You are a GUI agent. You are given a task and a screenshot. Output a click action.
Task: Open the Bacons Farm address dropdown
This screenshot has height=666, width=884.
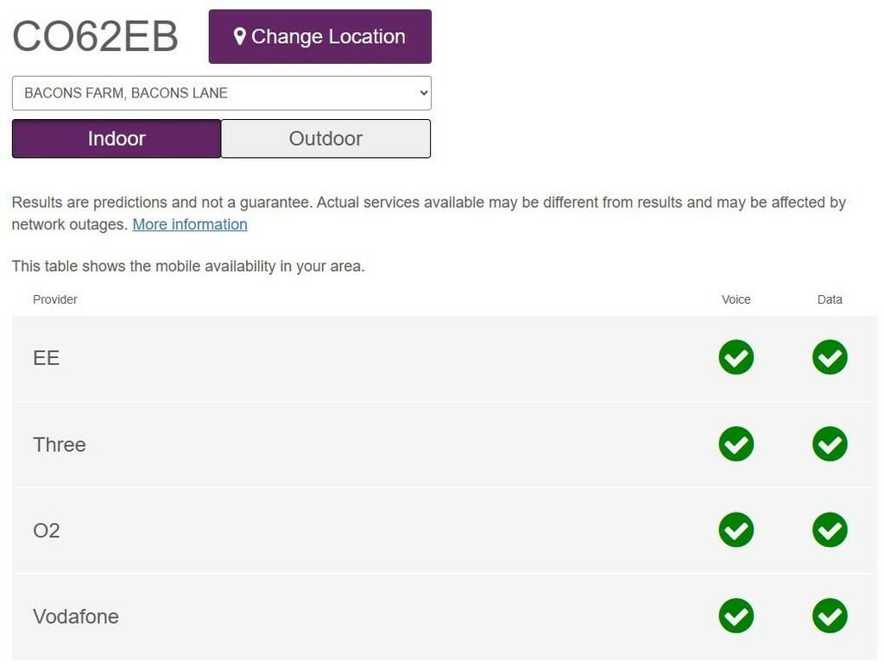pos(221,93)
